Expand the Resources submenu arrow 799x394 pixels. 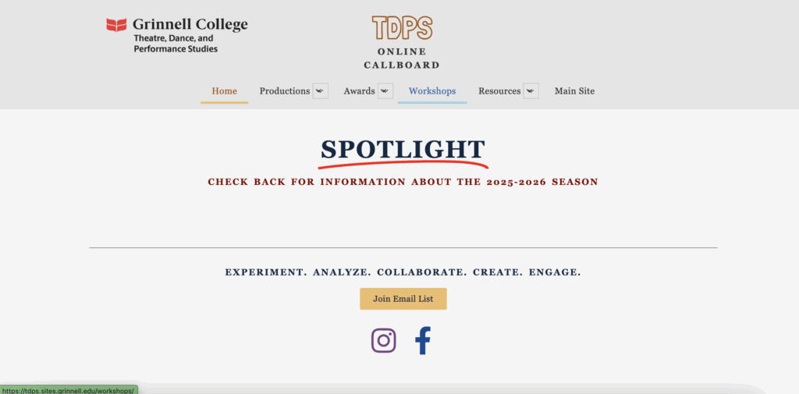531,91
